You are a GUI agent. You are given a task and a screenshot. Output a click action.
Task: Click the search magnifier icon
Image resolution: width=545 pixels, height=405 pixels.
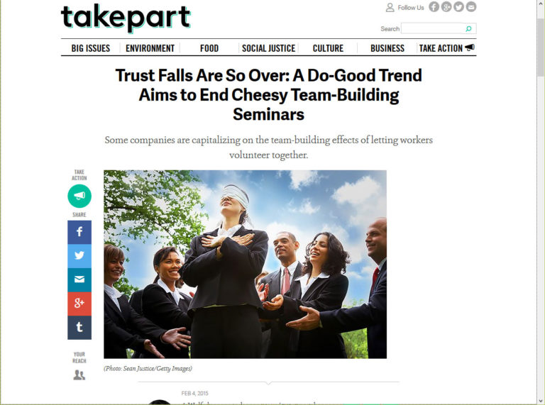tap(468, 29)
